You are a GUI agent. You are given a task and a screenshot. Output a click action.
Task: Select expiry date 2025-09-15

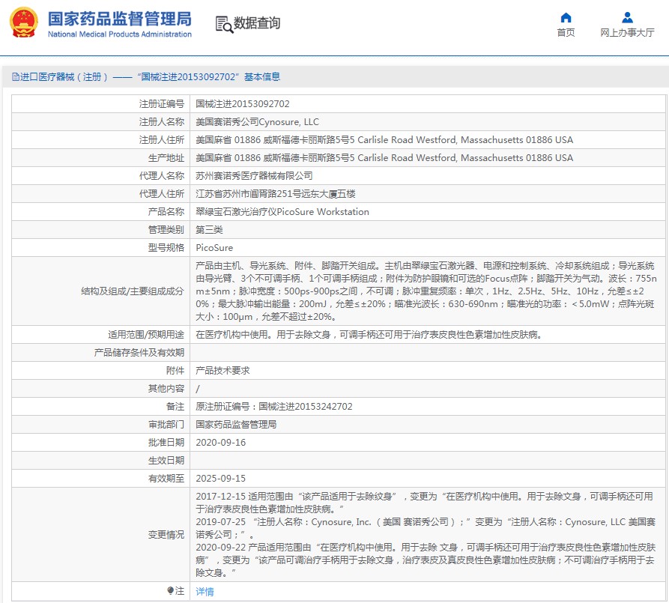pos(220,479)
